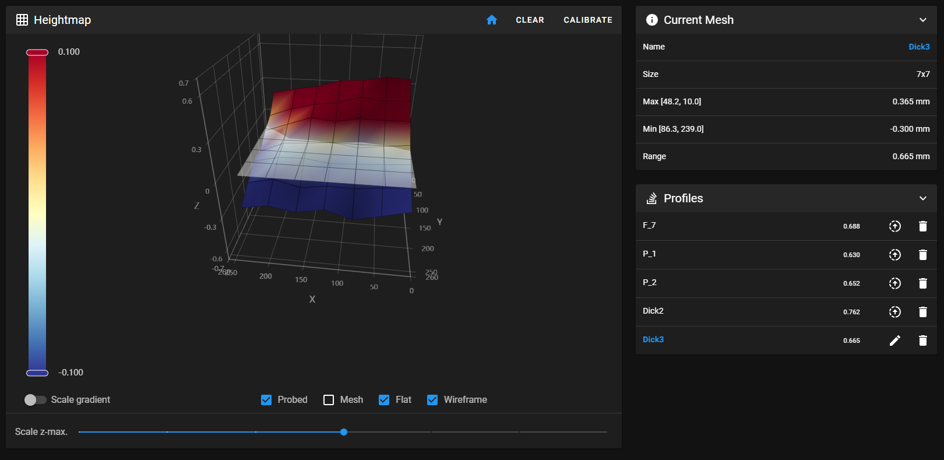The height and width of the screenshot is (460, 944).
Task: Click the mesh Size value 7x7
Action: (x=923, y=74)
